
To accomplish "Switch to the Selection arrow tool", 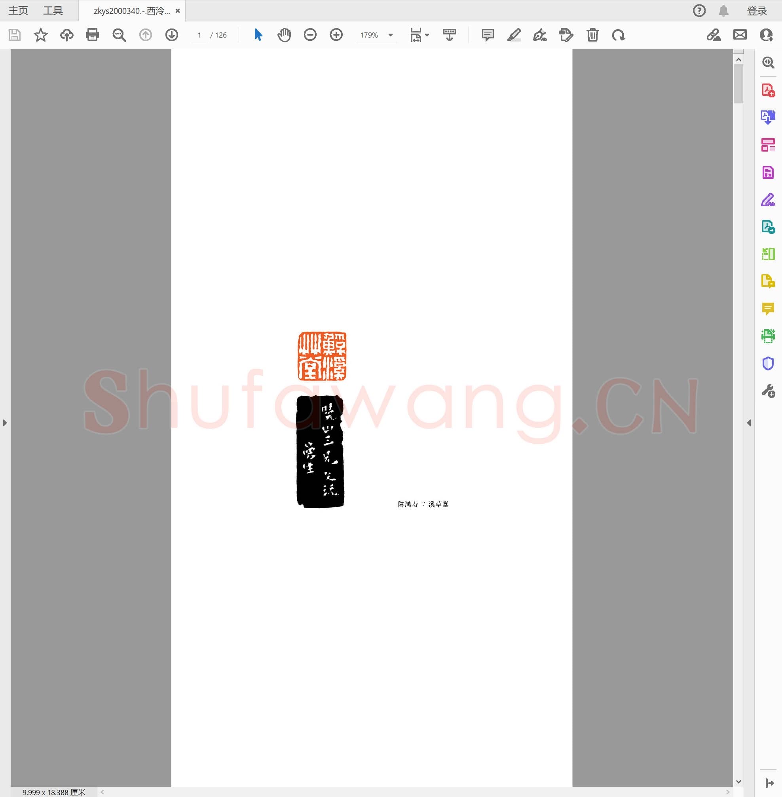I will [258, 35].
